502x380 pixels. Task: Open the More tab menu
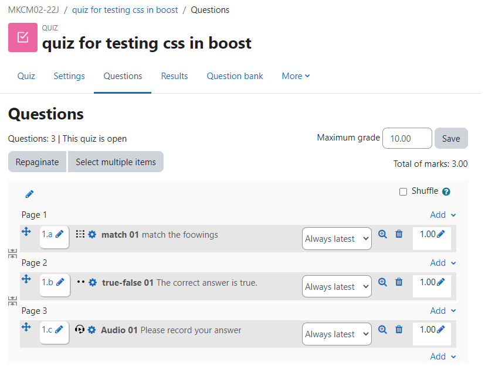pos(296,76)
